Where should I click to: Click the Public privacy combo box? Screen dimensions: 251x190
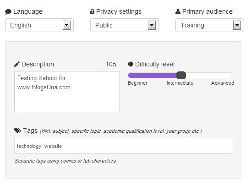point(125,25)
